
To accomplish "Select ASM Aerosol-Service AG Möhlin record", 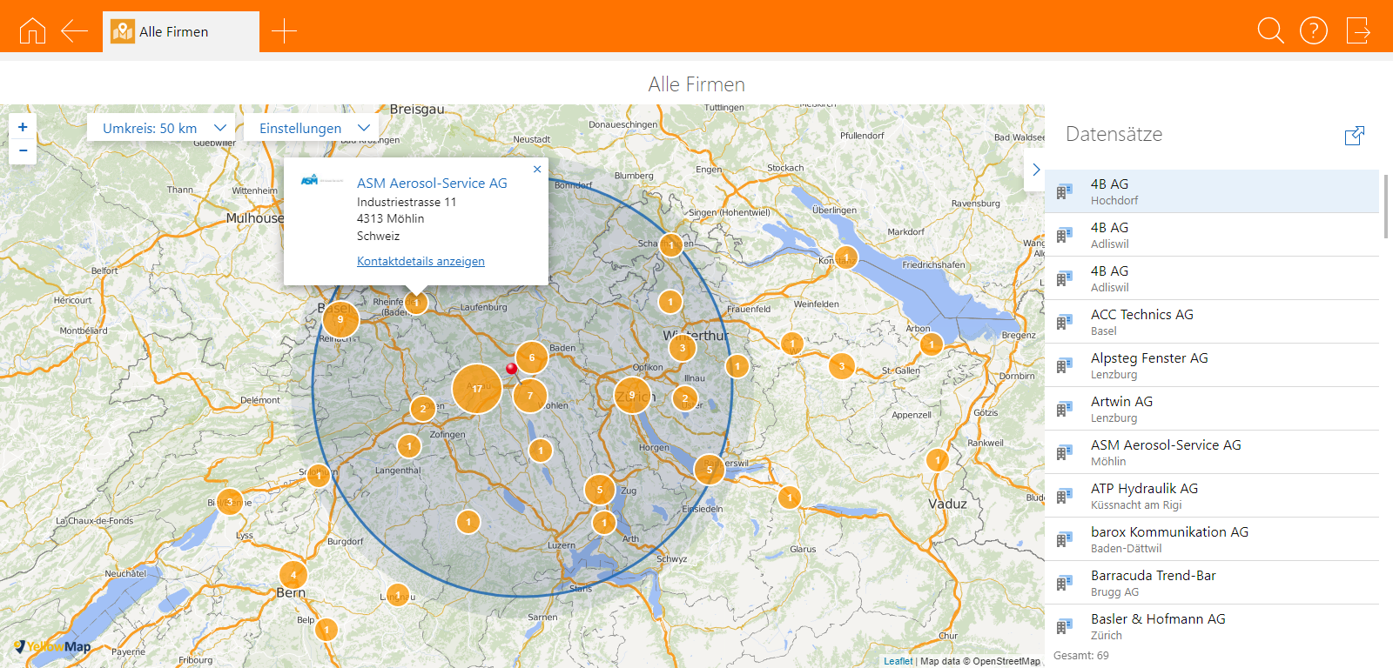I will coord(1212,452).
